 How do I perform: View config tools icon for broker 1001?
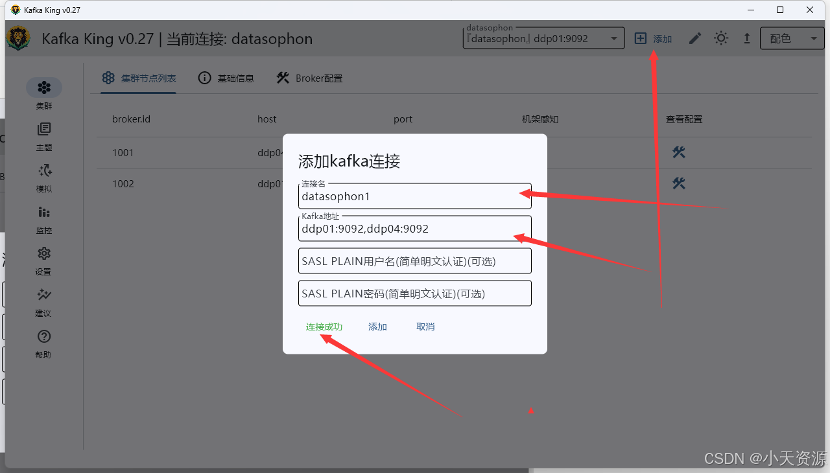(679, 153)
